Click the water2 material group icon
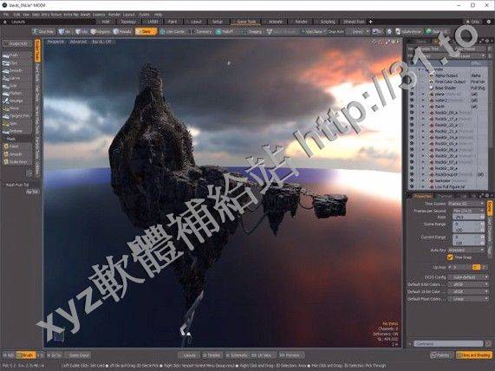This screenshot has width=495, height=371. (431, 100)
